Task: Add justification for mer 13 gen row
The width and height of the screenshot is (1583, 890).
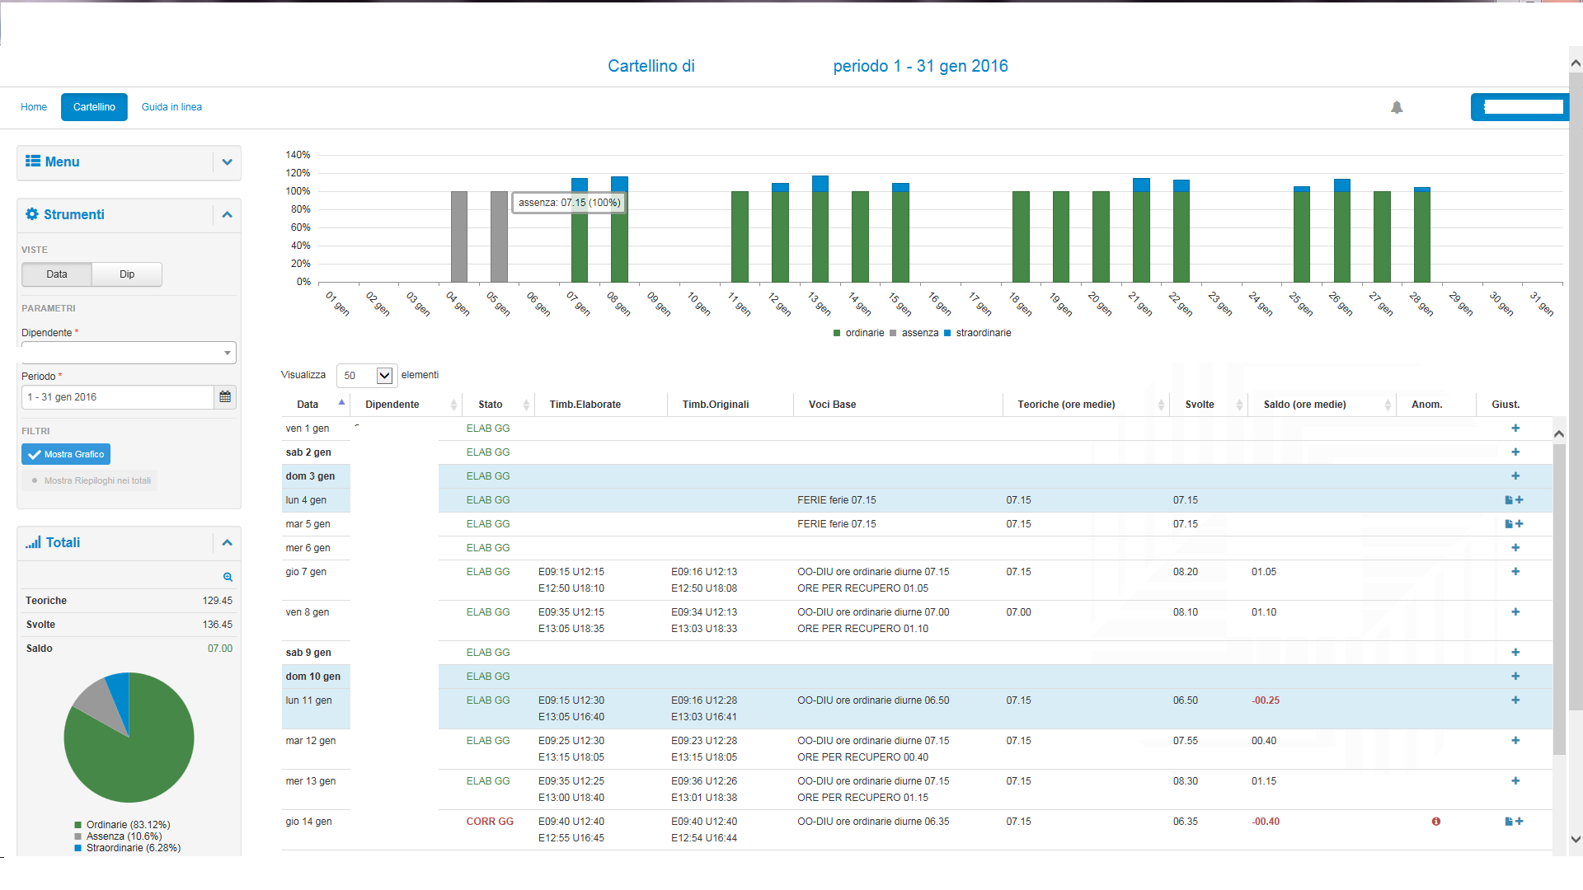Action: (1515, 781)
